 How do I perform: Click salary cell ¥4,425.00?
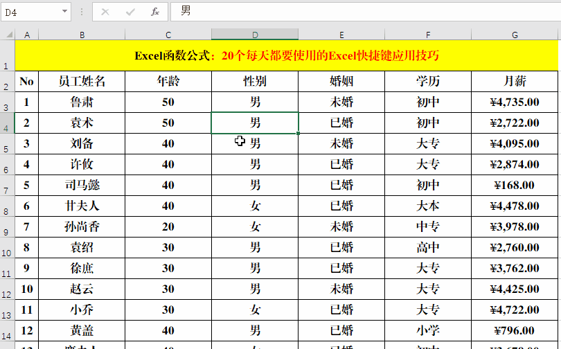click(515, 289)
